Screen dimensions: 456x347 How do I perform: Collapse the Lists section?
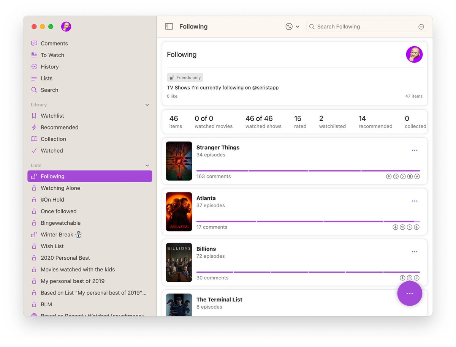click(x=147, y=166)
